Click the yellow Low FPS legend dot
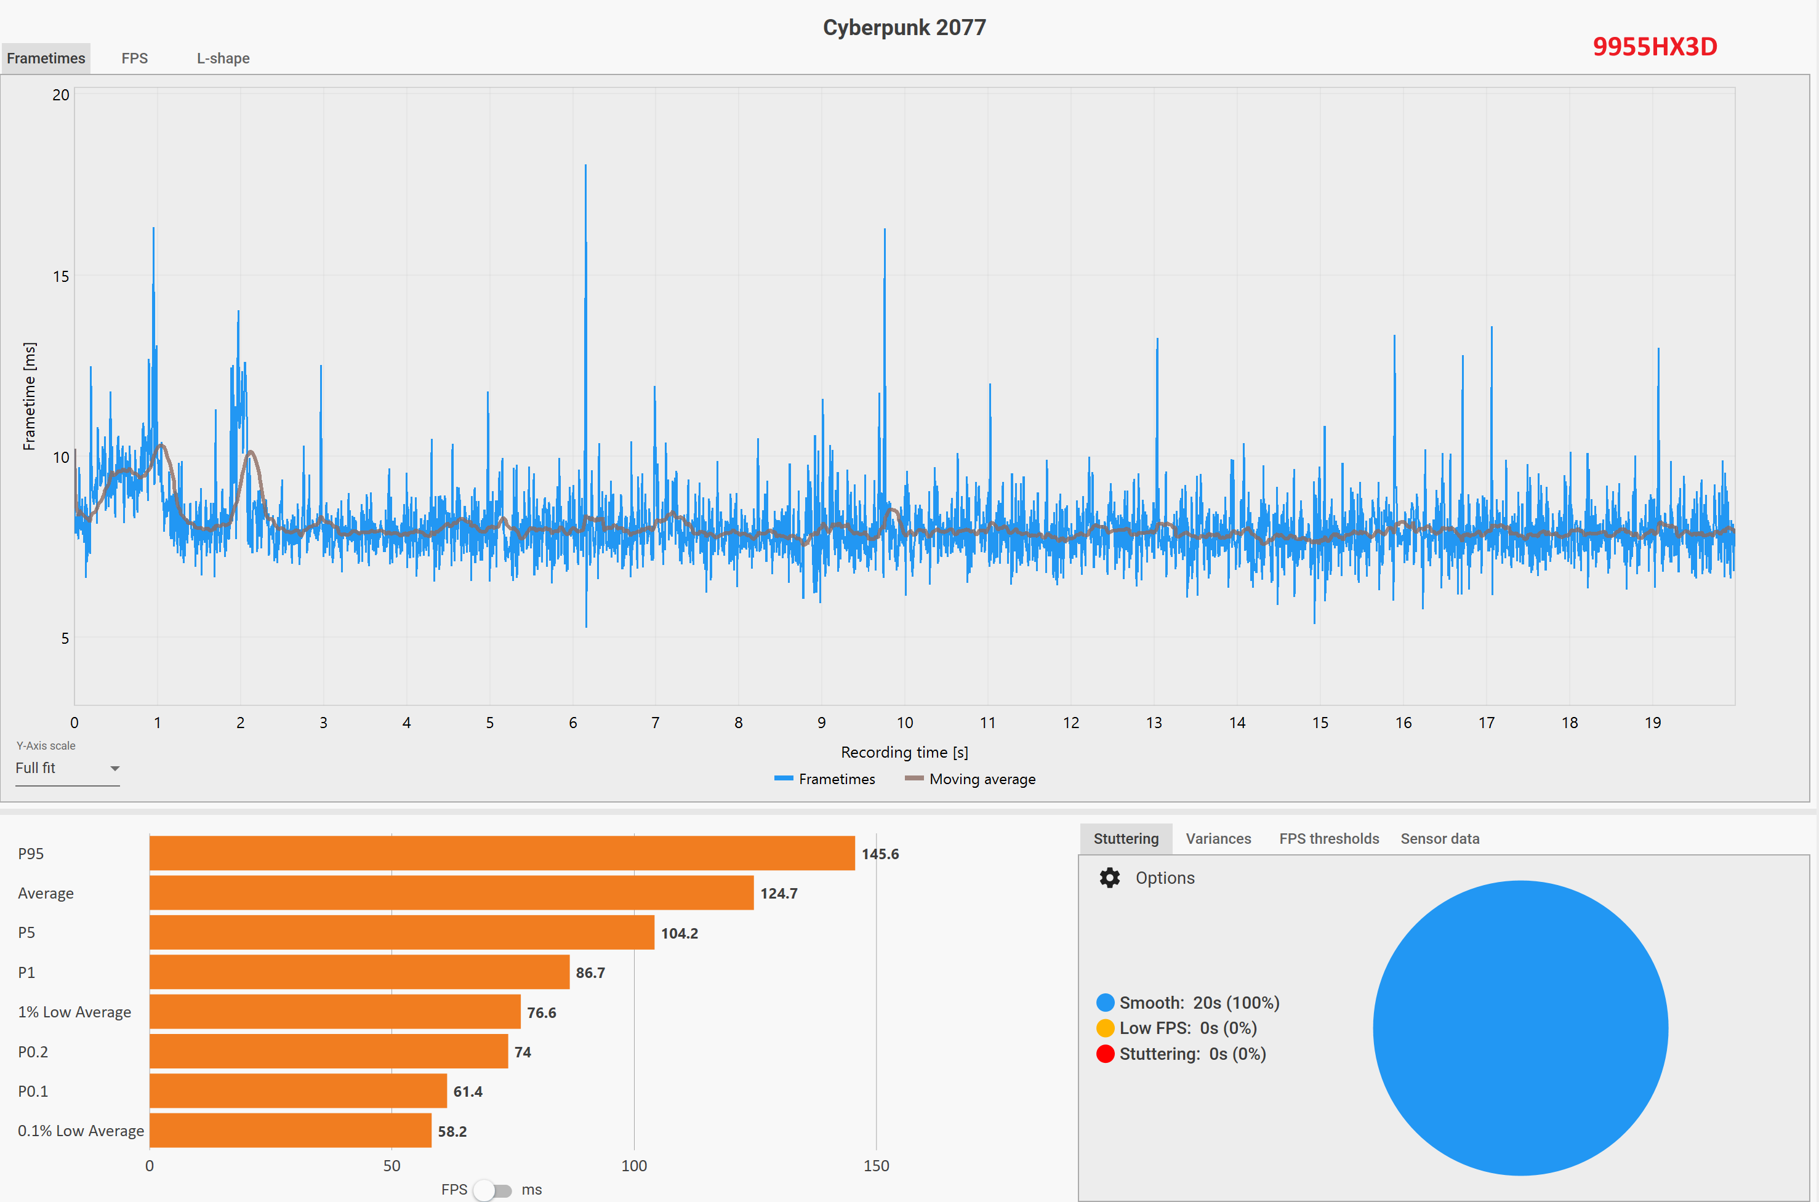The image size is (1819, 1202). [x=1104, y=1028]
